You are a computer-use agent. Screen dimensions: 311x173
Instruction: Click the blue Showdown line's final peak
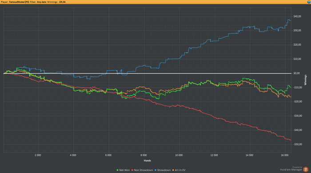288,20
